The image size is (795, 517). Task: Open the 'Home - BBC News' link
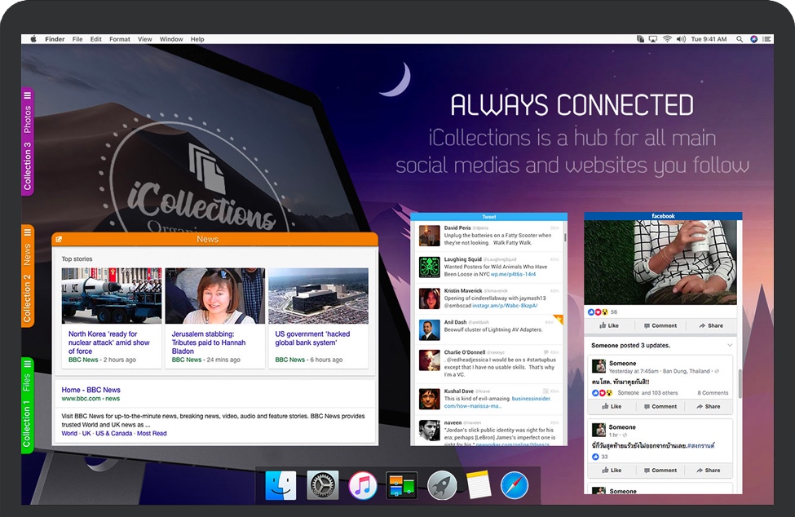point(91,390)
